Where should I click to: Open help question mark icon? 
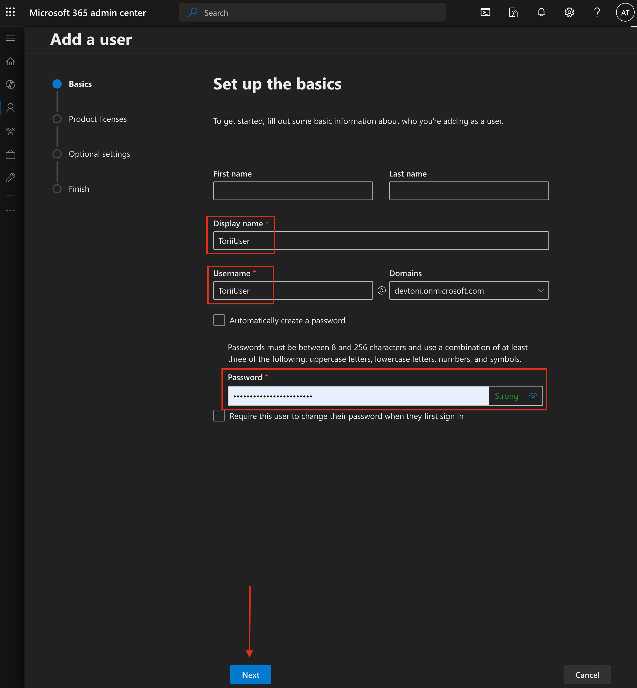point(597,13)
